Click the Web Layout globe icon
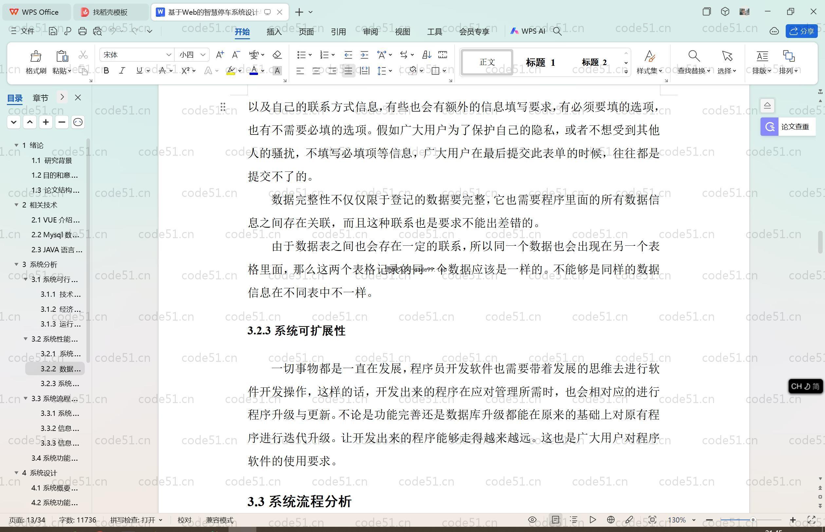825x532 pixels. (611, 520)
